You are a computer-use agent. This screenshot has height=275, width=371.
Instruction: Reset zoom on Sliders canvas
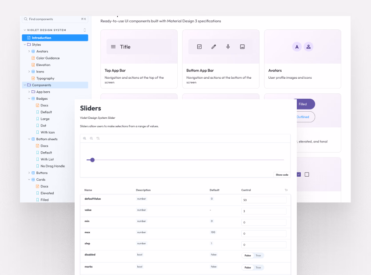pos(98,138)
